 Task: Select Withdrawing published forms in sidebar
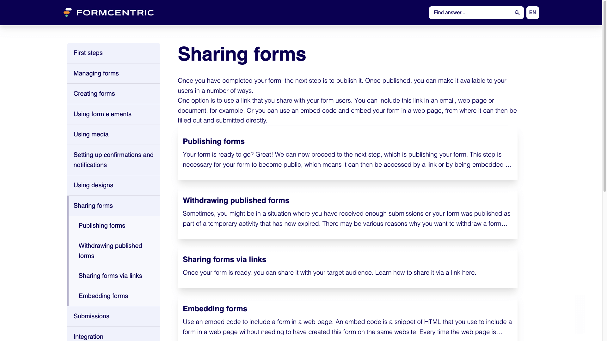click(x=110, y=251)
